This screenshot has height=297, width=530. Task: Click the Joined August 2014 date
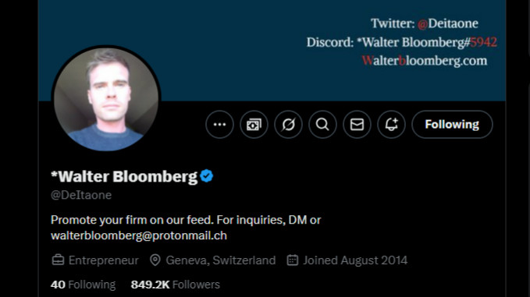(355, 260)
